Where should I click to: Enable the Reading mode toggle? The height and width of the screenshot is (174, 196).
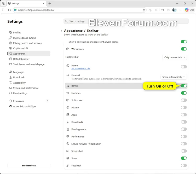coord(184,129)
